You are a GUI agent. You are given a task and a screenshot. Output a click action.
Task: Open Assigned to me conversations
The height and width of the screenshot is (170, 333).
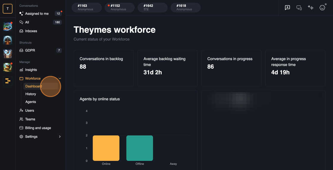tap(40, 14)
